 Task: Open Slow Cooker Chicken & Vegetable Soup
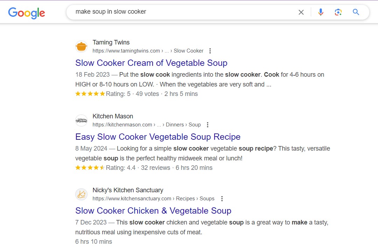(x=153, y=211)
